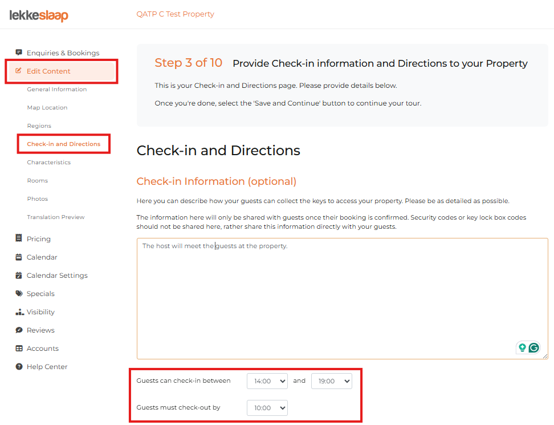Open the Rooms submenu link

click(x=38, y=181)
